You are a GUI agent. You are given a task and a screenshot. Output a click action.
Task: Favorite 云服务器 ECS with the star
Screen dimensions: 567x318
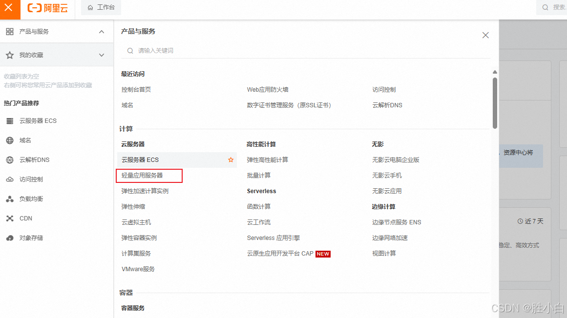tap(231, 159)
